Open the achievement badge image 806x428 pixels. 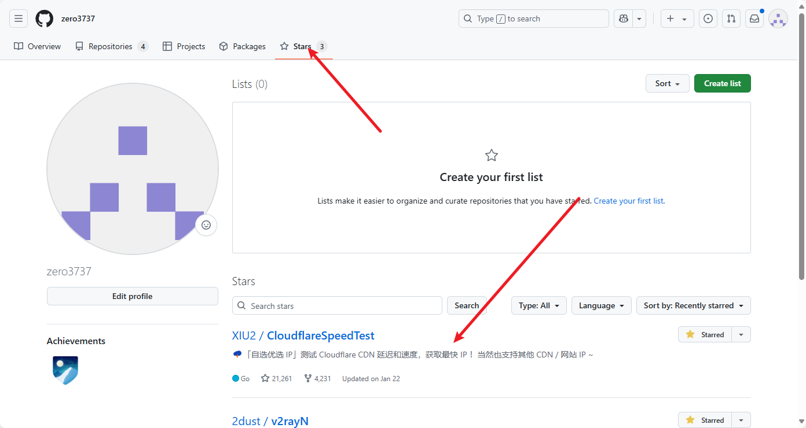[x=65, y=371]
